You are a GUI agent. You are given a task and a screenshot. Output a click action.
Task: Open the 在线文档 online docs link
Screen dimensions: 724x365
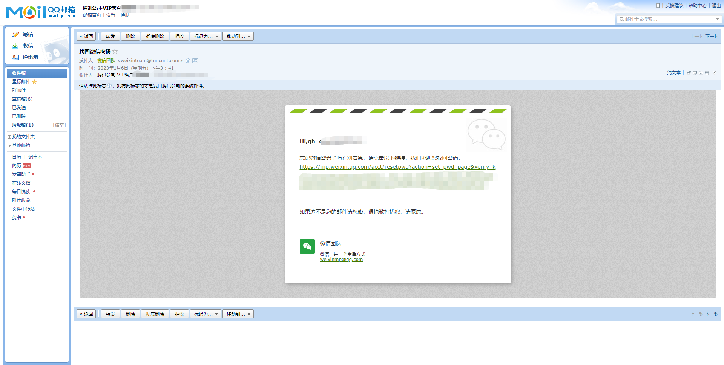21,183
